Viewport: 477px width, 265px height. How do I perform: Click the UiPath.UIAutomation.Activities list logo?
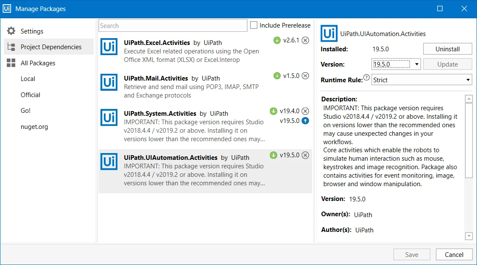coord(109,162)
